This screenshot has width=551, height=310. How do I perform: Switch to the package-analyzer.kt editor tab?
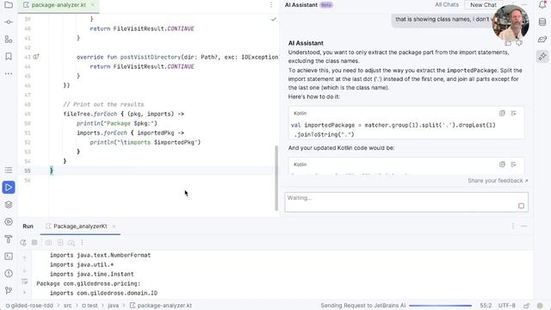point(59,5)
